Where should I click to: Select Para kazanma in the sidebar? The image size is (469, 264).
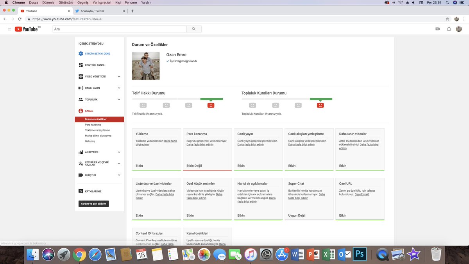(93, 125)
